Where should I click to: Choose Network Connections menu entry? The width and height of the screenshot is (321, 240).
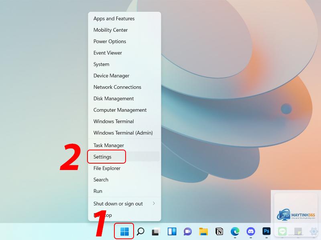click(x=124, y=87)
